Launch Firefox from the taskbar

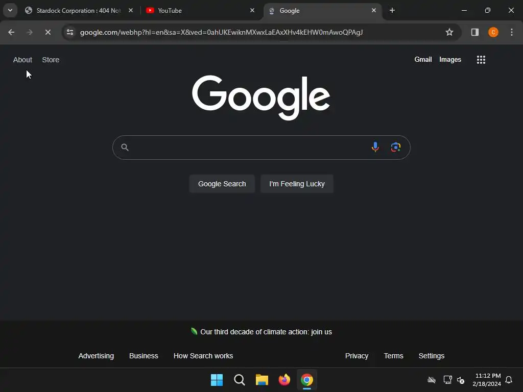click(284, 380)
